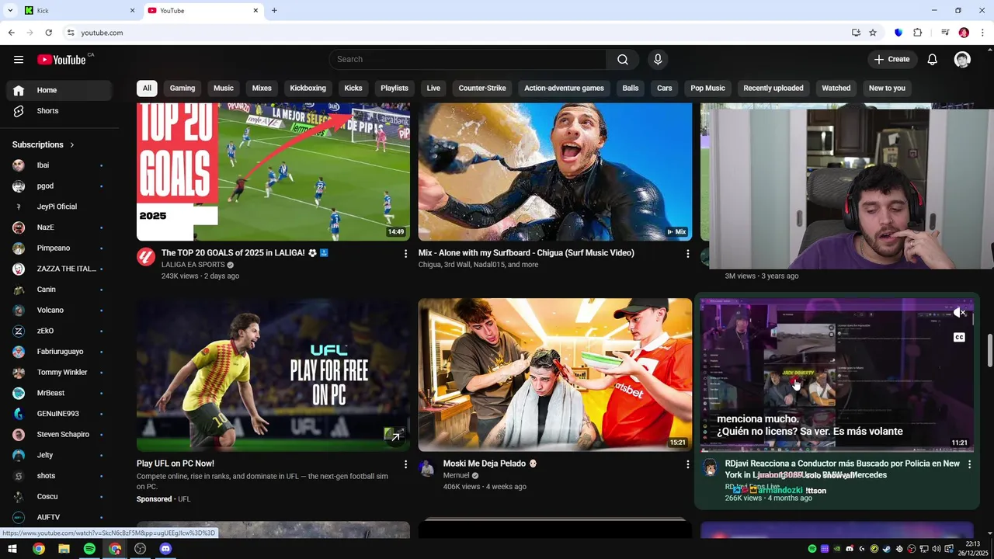Go to the YouTube logo home link
Screen dimensions: 994x559
pos(62,60)
